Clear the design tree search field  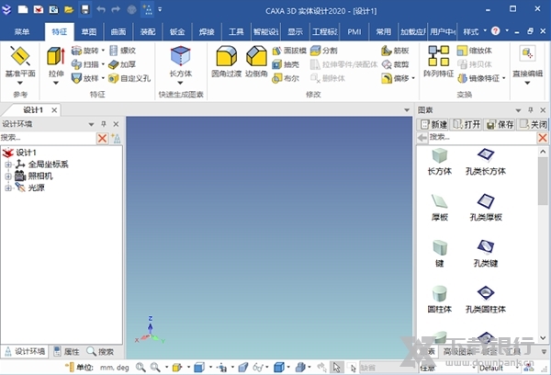pyautogui.click(x=102, y=138)
